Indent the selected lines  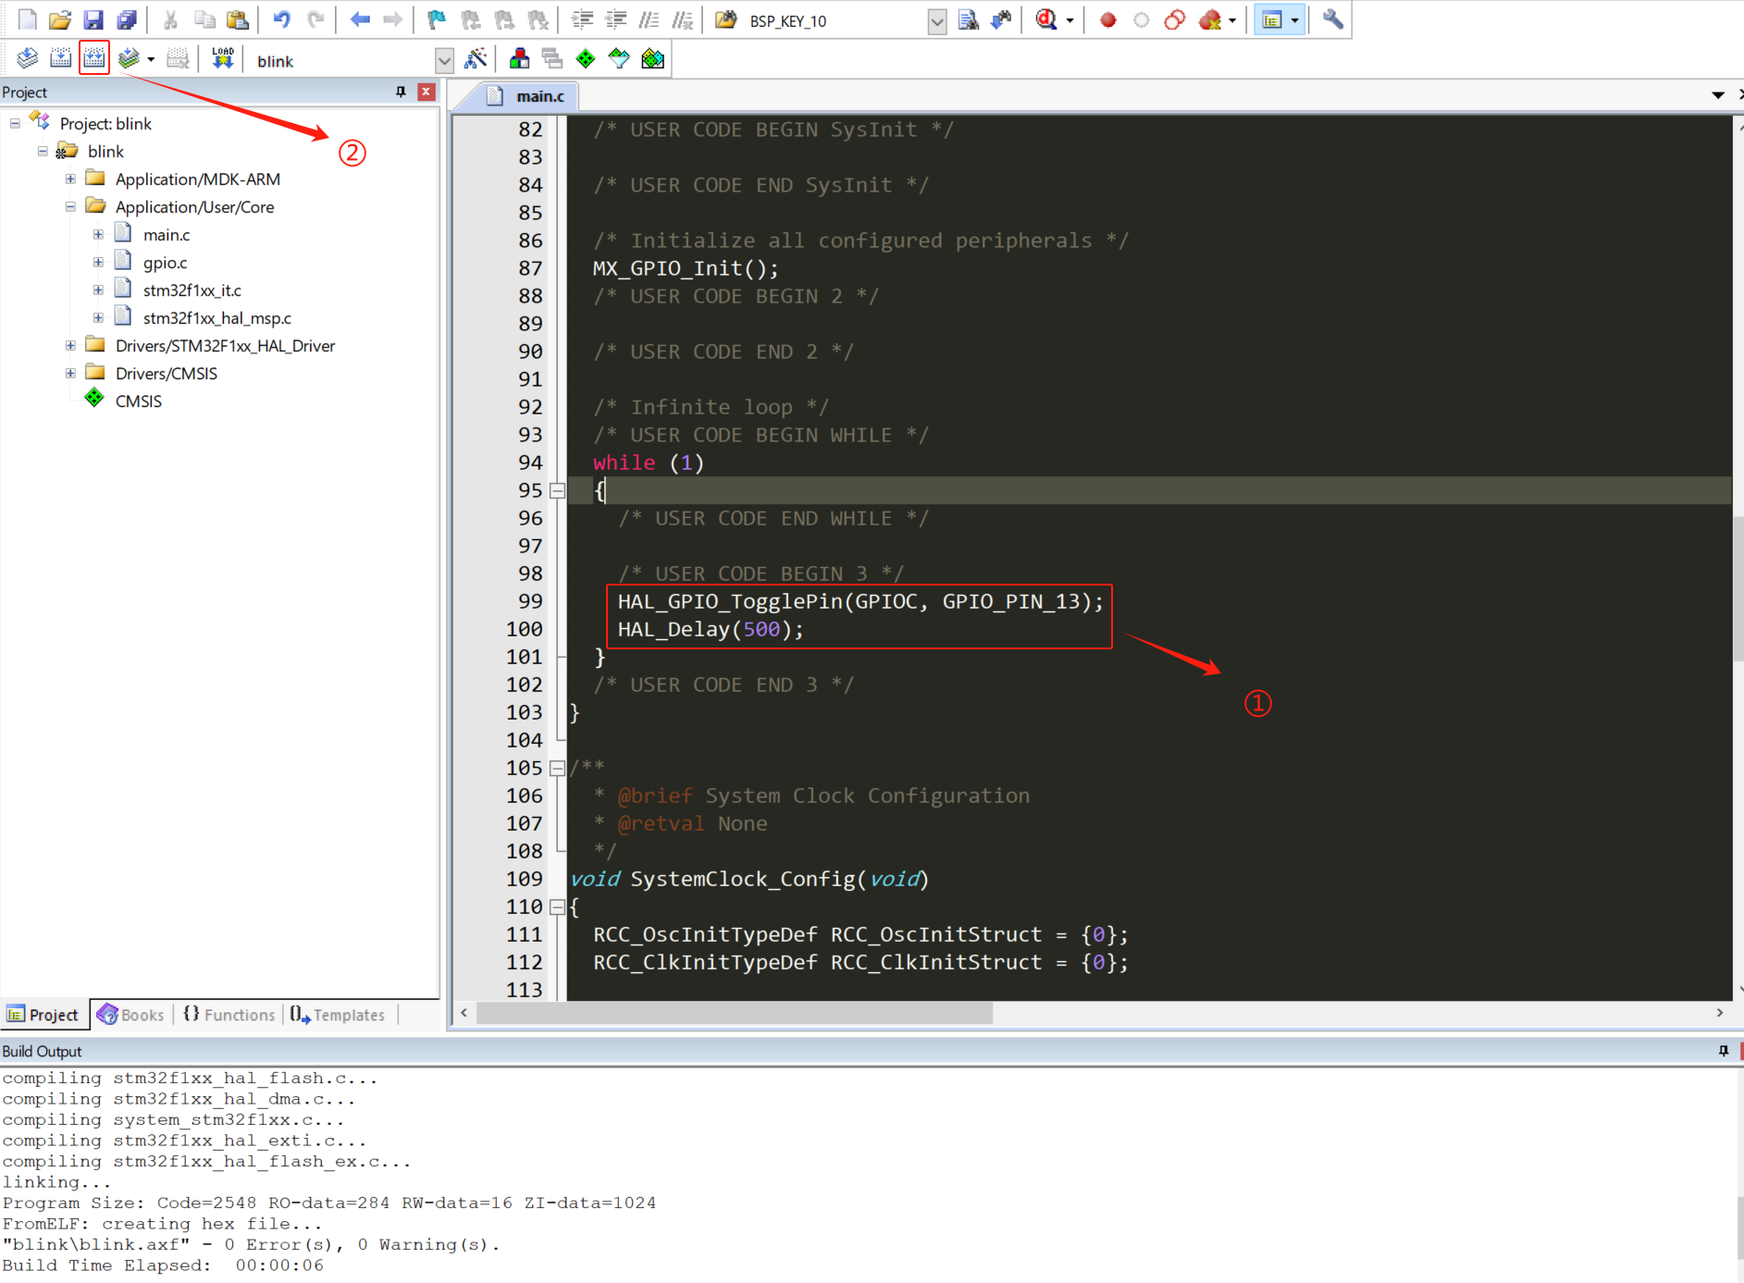582,19
